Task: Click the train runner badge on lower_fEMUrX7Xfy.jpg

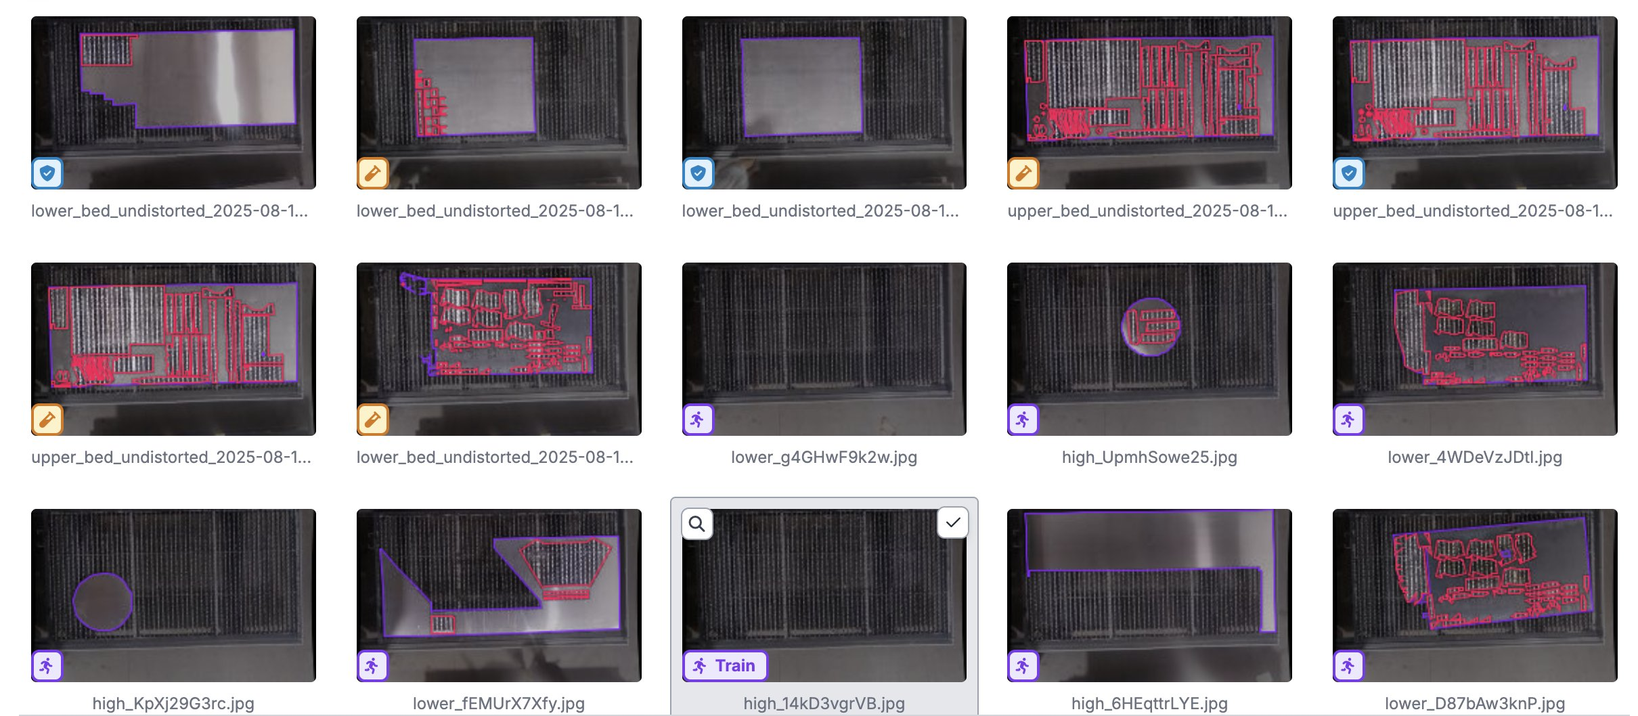Action: [372, 666]
